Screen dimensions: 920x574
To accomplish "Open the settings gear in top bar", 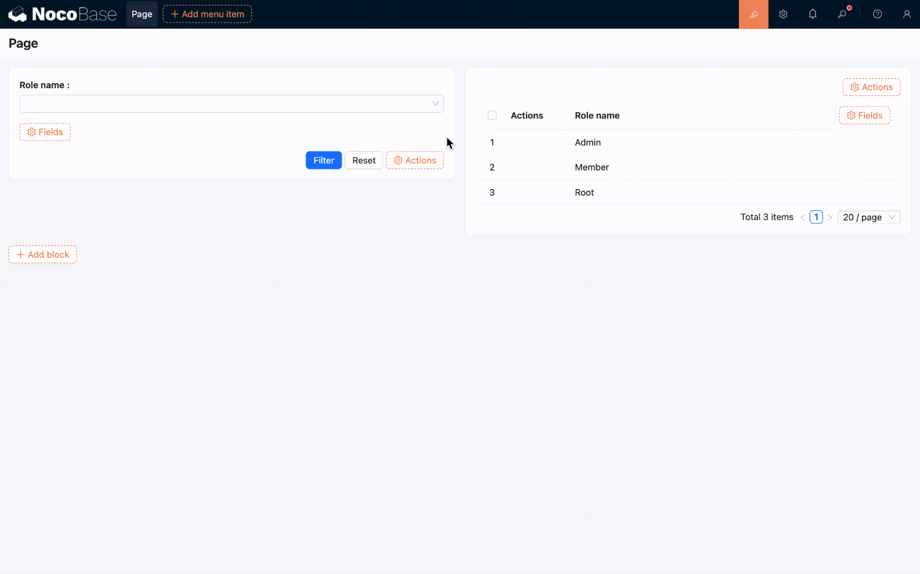I will click(x=783, y=14).
